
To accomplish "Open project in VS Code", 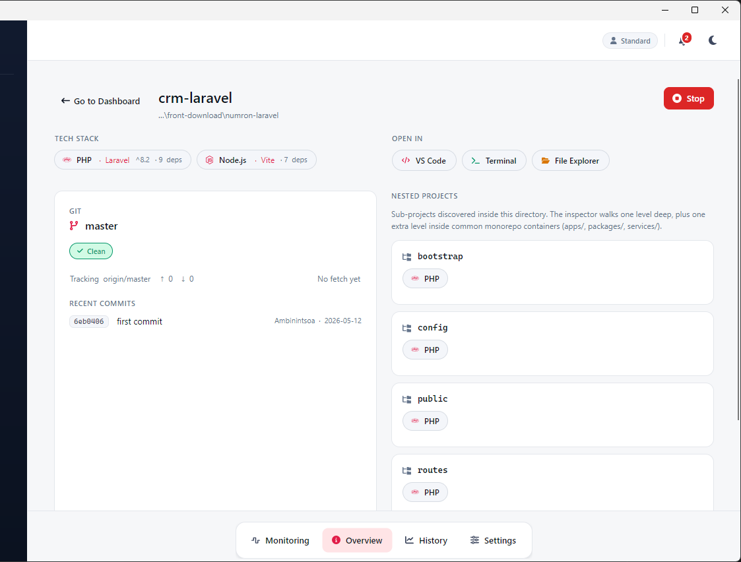I will tap(424, 160).
